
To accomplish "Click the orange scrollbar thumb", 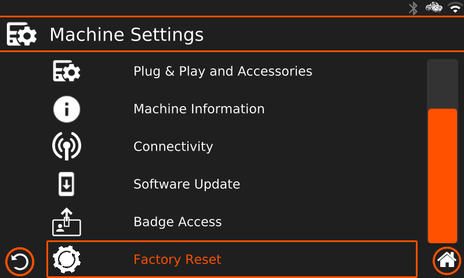I will [443, 176].
